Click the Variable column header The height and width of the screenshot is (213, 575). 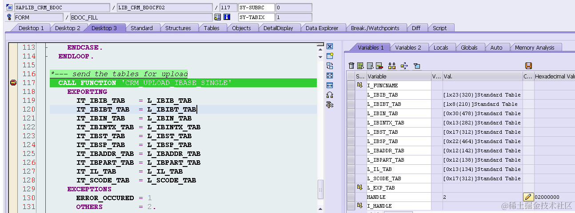[x=399, y=76]
